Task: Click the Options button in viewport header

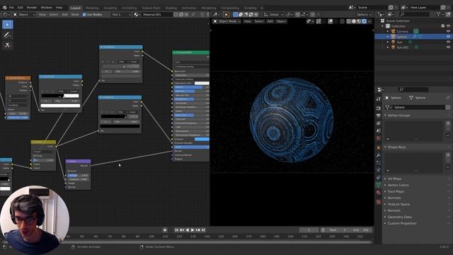Action: point(364,14)
